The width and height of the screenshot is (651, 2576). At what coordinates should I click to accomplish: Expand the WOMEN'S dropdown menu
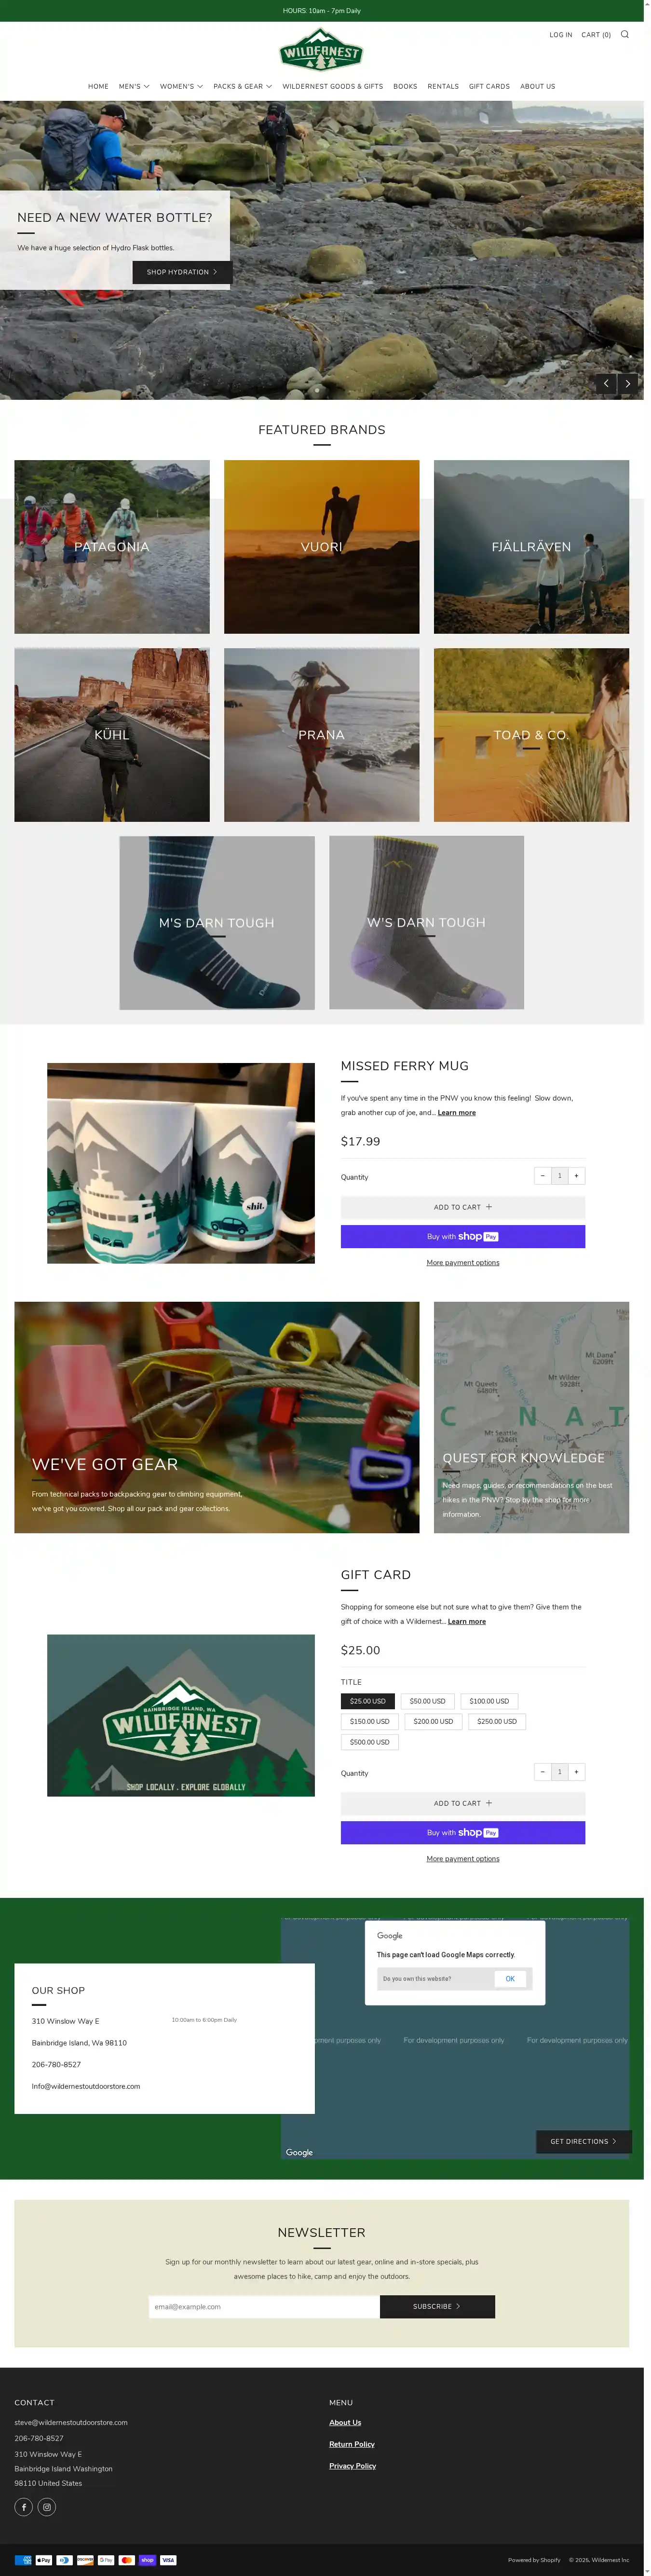181,86
